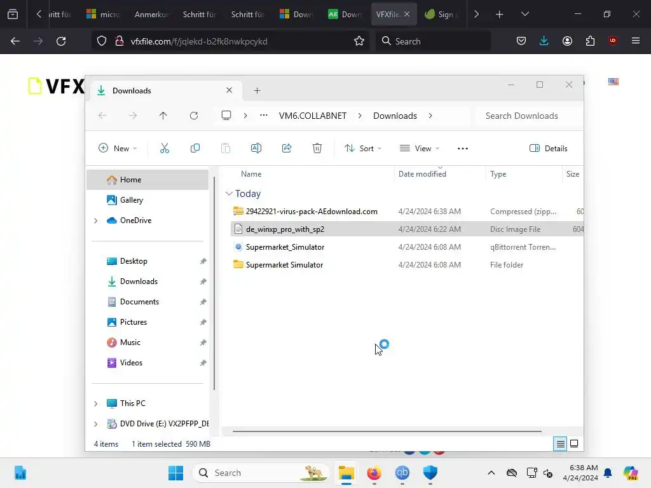Screen dimensions: 651x488
Task: Open the Pocket save icon in Firefox
Action: tap(521, 41)
